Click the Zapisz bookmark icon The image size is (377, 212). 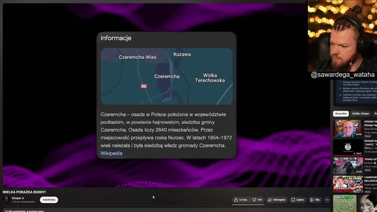coord(293,200)
